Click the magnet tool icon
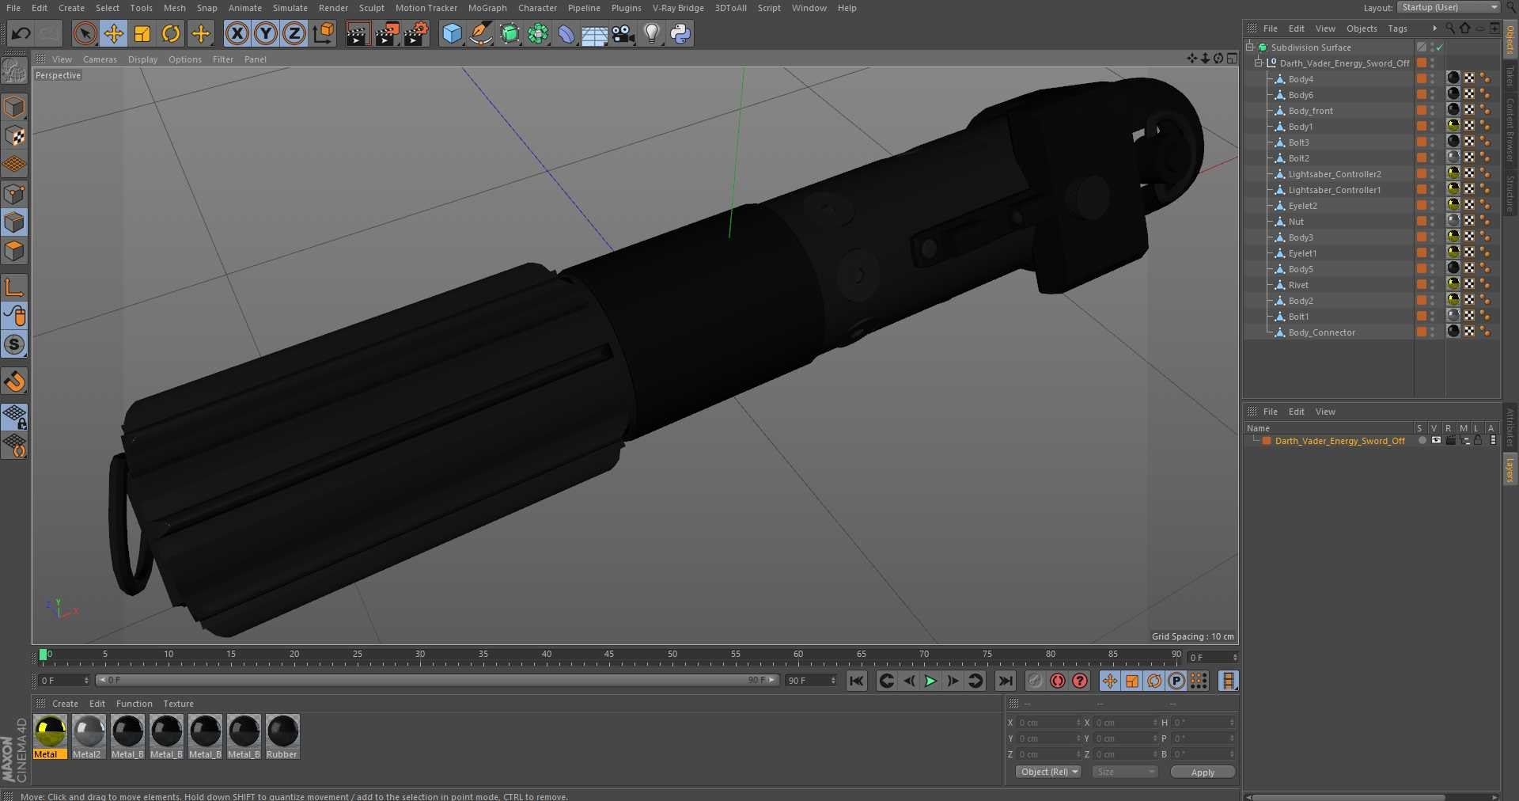 click(x=14, y=382)
